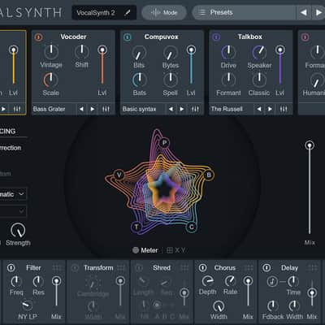Click the B node in the visualizer
325x325 pixels.
tap(209, 175)
